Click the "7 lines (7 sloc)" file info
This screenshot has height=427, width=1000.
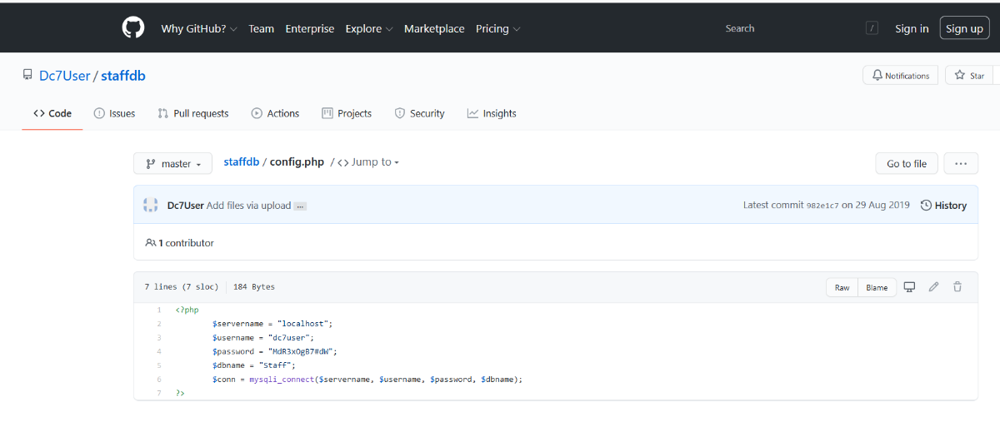click(181, 287)
